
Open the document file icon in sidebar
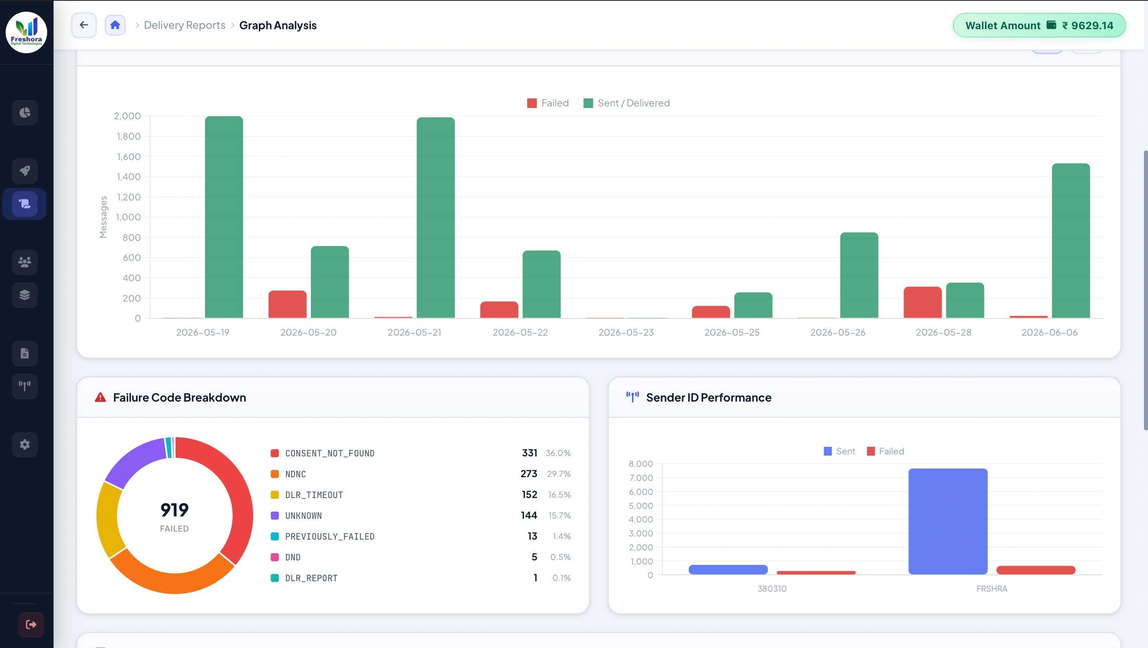[x=25, y=354]
